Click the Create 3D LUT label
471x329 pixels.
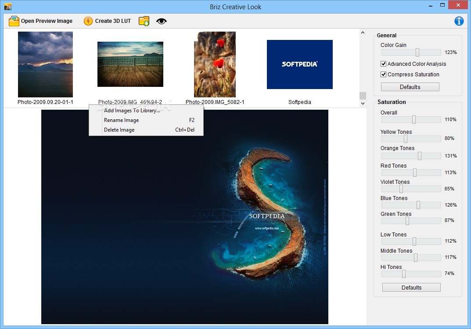point(113,21)
